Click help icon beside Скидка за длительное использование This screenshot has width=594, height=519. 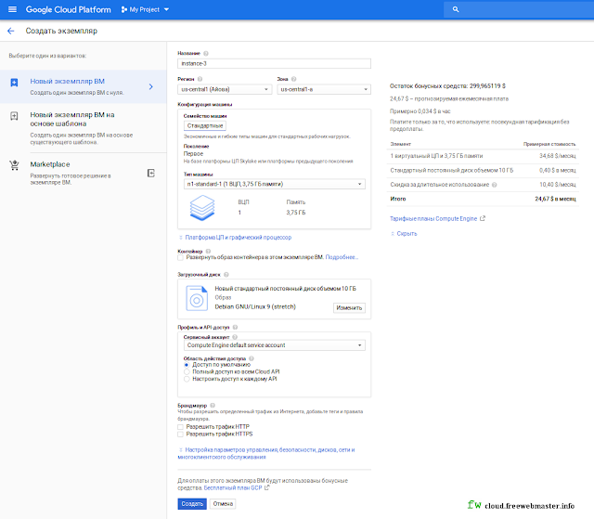[495, 185]
